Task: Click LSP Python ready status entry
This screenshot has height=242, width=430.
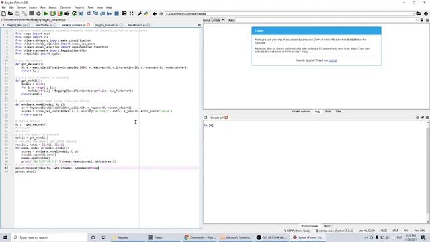Action: 297,231
